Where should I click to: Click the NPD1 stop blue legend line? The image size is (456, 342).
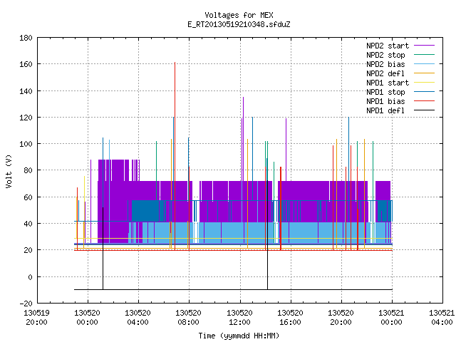click(x=424, y=92)
